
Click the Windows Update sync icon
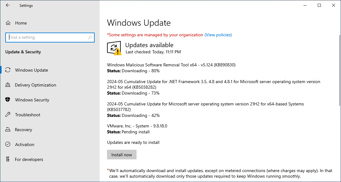pos(8,70)
